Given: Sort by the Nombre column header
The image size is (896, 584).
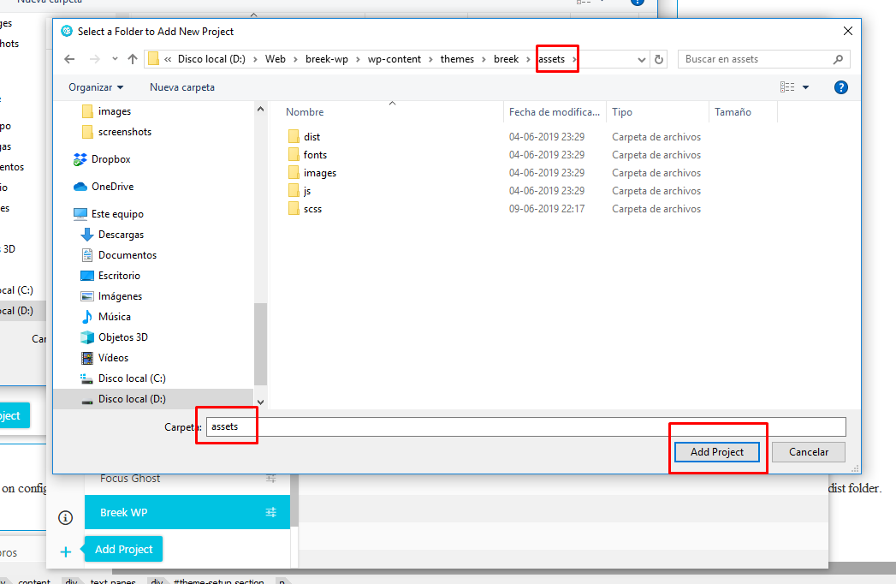Looking at the screenshot, I should click(x=305, y=112).
